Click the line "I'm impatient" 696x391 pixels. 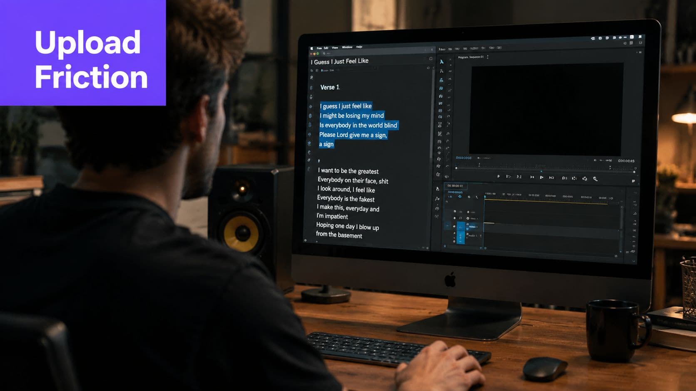point(332,216)
